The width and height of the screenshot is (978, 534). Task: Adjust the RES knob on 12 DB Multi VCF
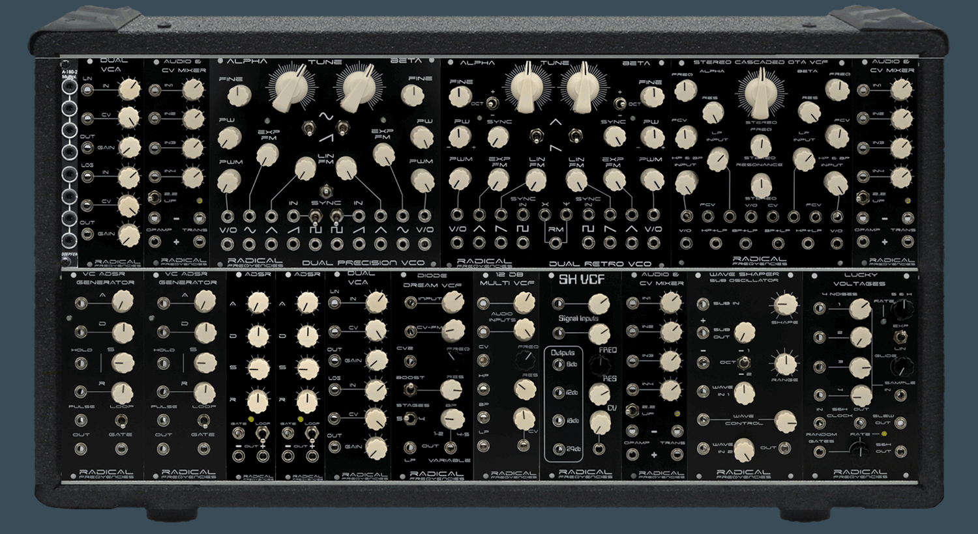pos(526,389)
